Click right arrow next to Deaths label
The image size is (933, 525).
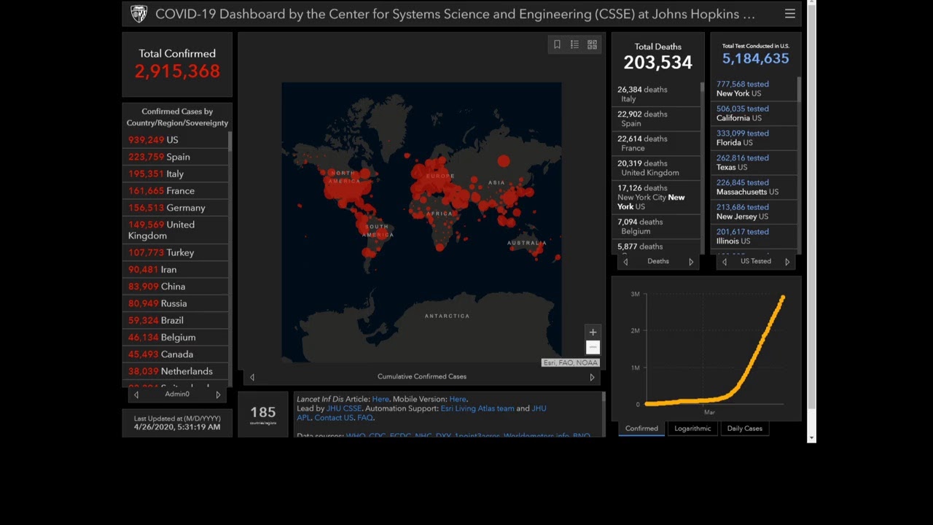[691, 262]
